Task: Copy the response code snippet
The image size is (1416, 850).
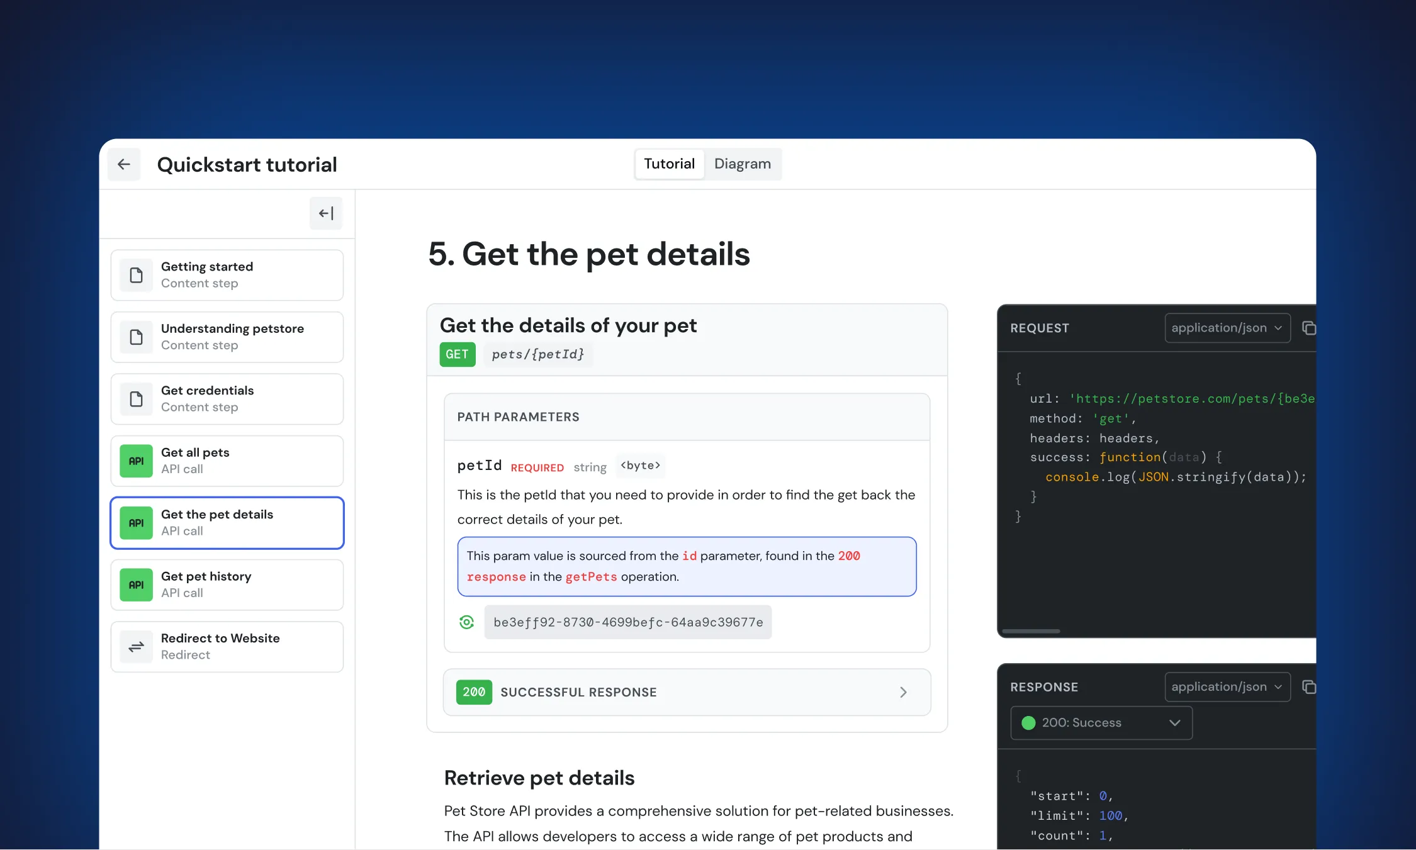Action: (1308, 687)
